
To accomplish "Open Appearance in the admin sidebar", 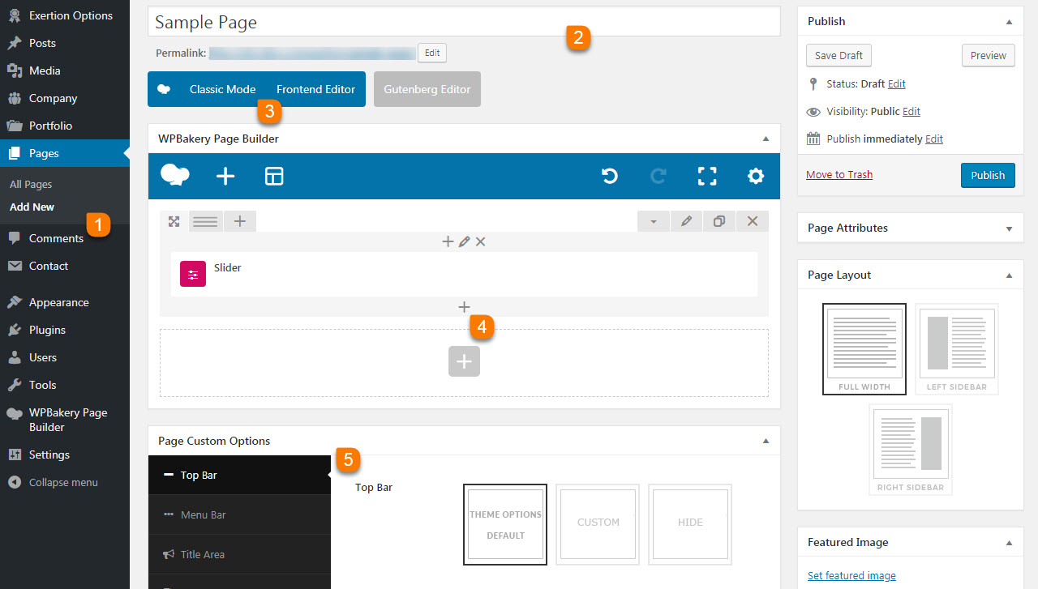I will (x=58, y=302).
